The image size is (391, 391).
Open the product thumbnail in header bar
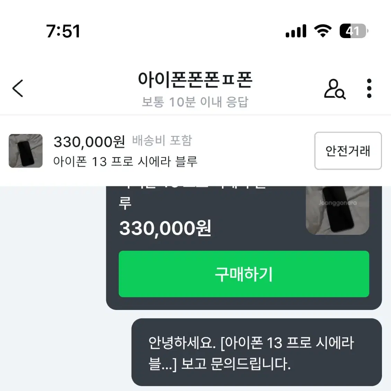(x=26, y=151)
